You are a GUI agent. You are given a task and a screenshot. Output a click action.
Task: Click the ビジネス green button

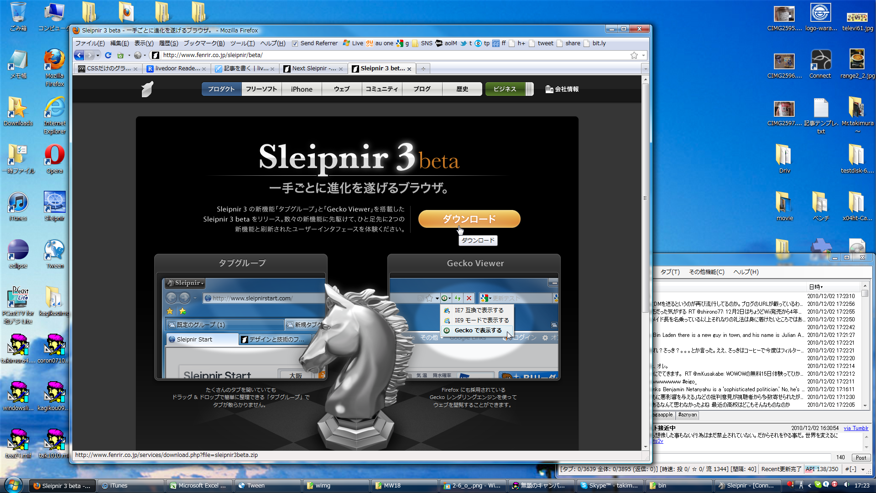pos(505,89)
